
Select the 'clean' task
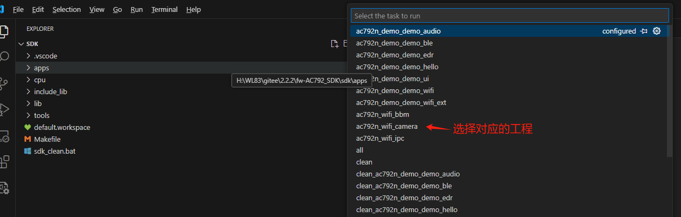pyautogui.click(x=510, y=162)
